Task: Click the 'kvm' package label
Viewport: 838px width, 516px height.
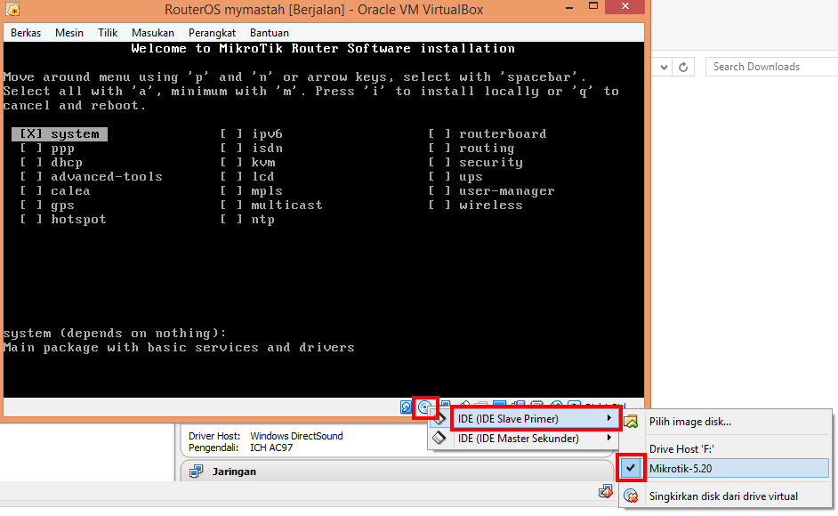Action: (x=263, y=163)
